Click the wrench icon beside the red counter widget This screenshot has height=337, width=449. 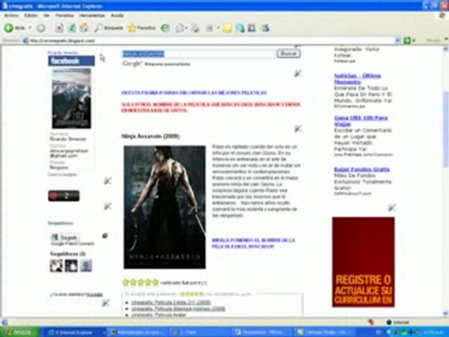(108, 181)
